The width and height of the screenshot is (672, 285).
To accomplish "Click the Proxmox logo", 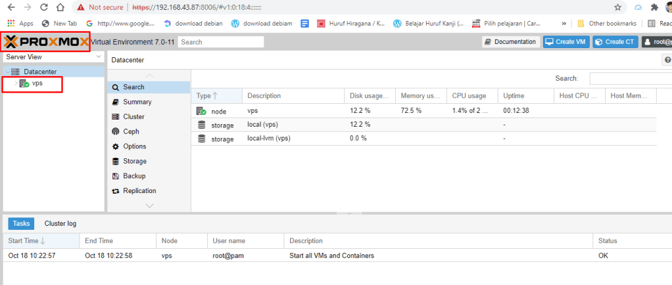I will pyautogui.click(x=45, y=42).
